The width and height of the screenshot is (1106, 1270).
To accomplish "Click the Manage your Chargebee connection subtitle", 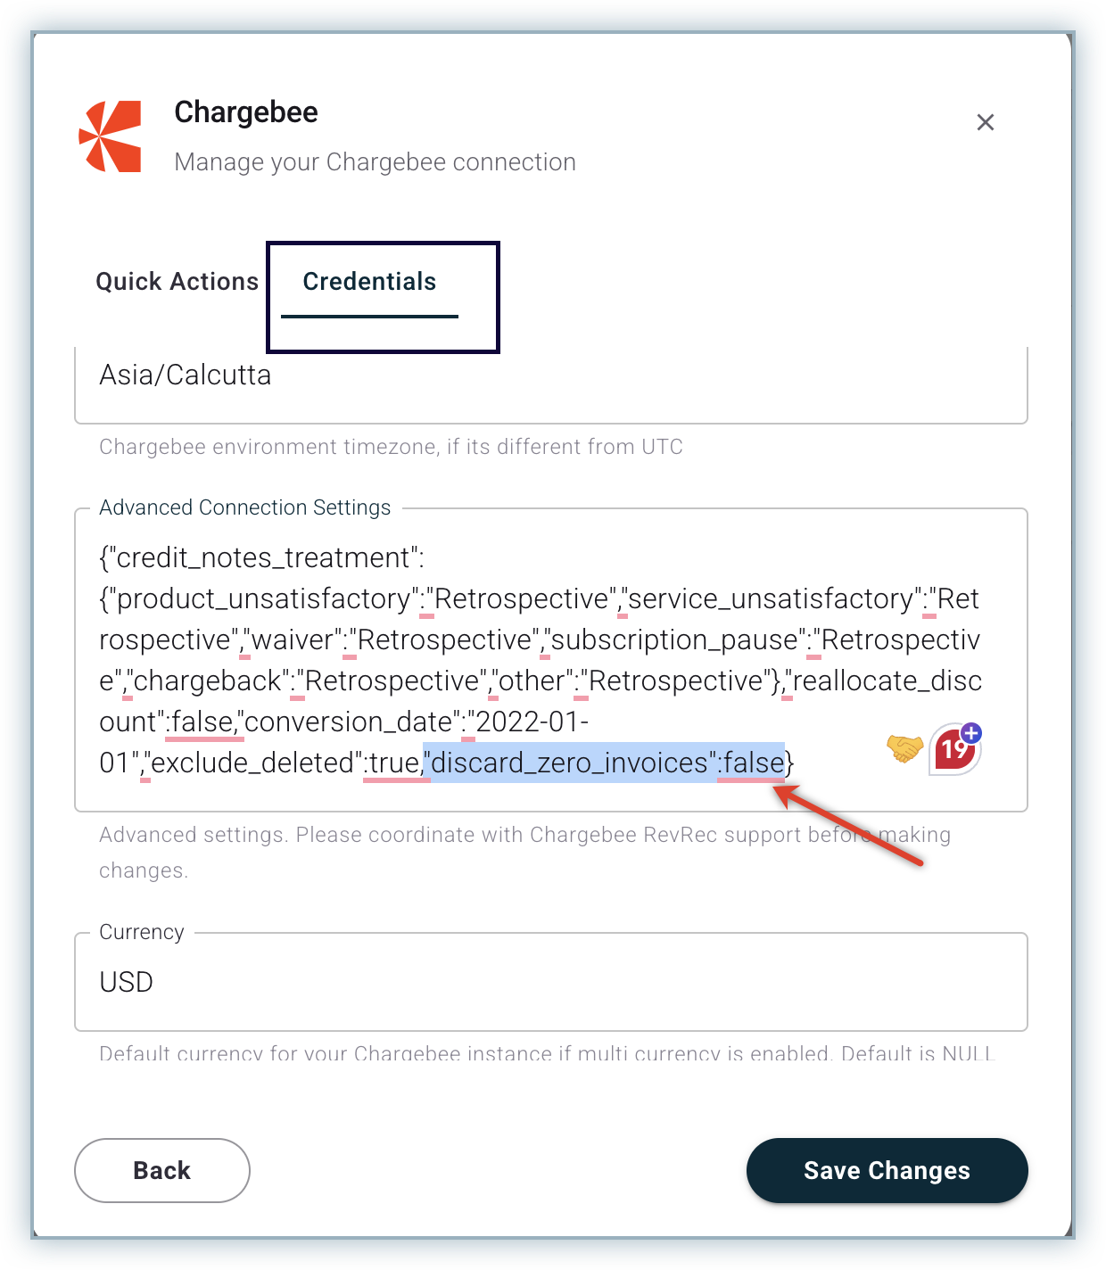I will coord(375,162).
